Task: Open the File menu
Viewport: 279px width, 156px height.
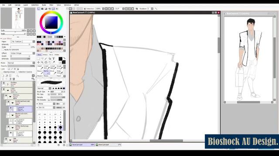Action: tap(3, 5)
